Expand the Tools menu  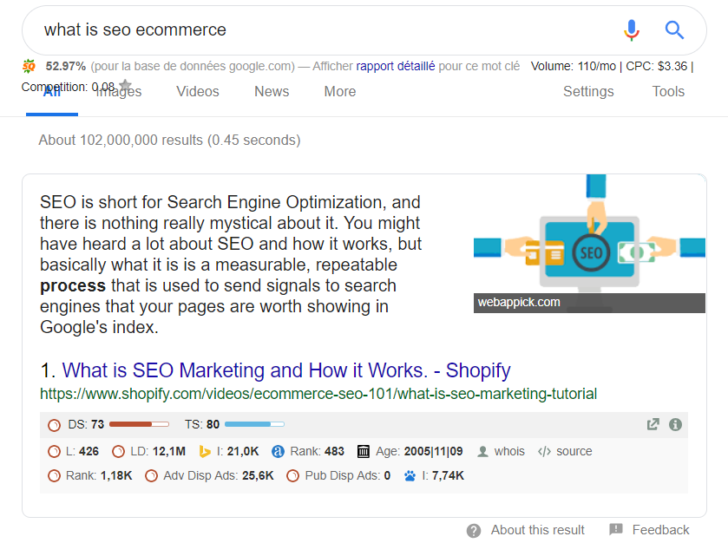668,91
